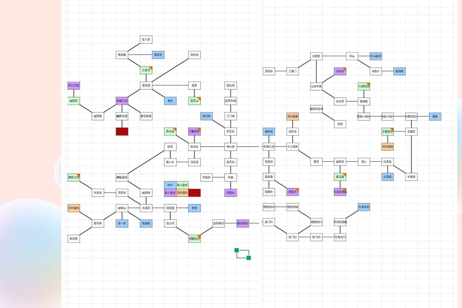Click the blue 逍一院 node
Image resolution: width=462 pixels, height=308 pixels.
[121, 223]
